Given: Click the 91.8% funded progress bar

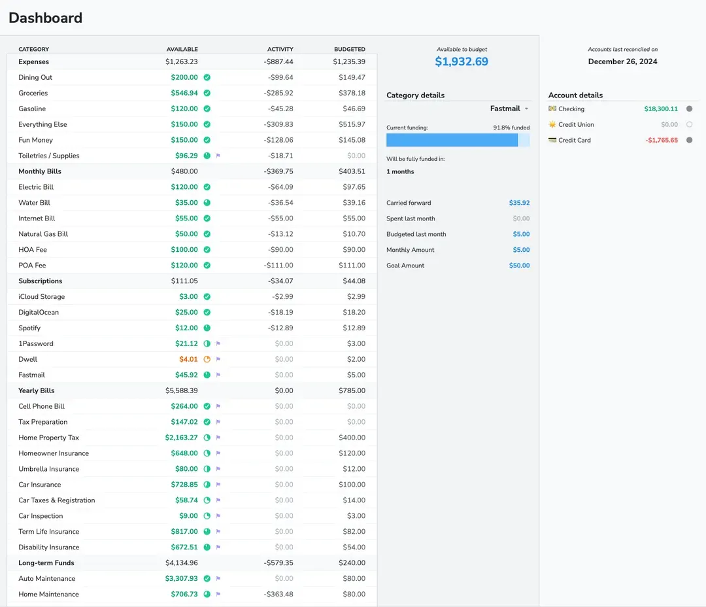Looking at the screenshot, I should 457,140.
